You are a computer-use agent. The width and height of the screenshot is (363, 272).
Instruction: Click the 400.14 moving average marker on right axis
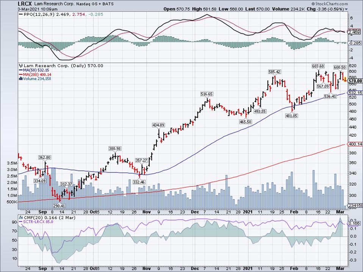point(355,144)
